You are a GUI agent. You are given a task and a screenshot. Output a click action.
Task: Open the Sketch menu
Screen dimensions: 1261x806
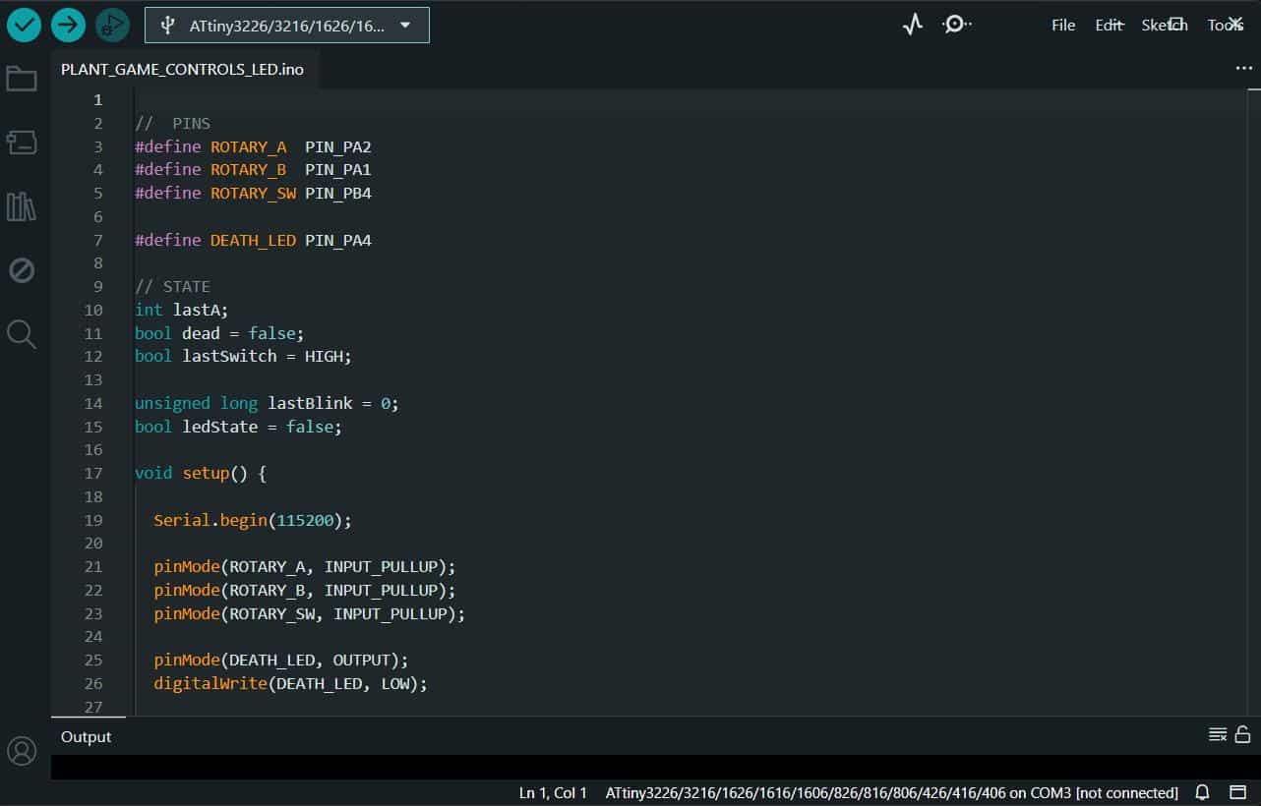1165,26
